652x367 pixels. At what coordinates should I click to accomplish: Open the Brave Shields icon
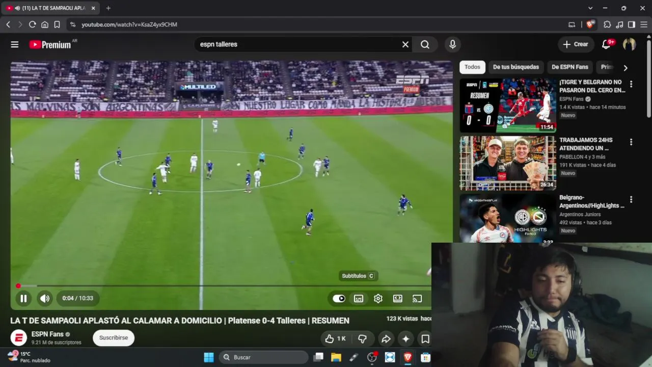(x=590, y=24)
